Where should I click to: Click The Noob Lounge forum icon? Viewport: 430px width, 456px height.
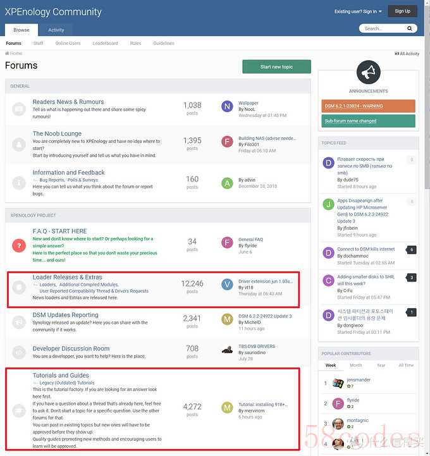[19, 145]
